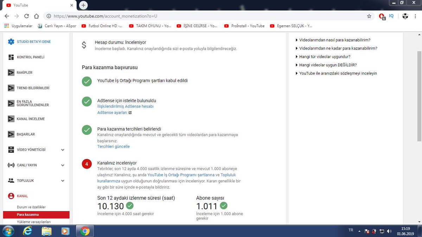The height and width of the screenshot is (237, 422).
Task: Click the '1.011' subscriber count value
Action: [207, 206]
